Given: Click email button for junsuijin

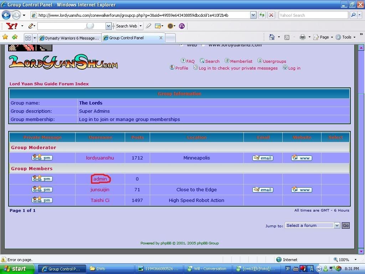Looking at the screenshot, I should tap(263, 190).
